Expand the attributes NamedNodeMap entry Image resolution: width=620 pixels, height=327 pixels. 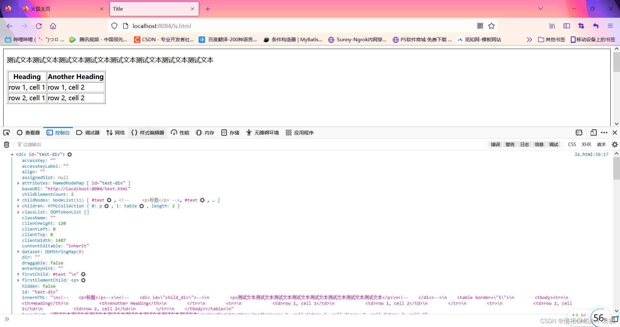click(x=18, y=183)
